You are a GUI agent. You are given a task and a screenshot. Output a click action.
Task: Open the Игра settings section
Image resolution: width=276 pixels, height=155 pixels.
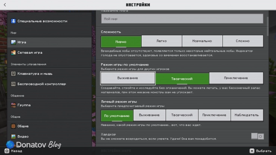click(50, 42)
